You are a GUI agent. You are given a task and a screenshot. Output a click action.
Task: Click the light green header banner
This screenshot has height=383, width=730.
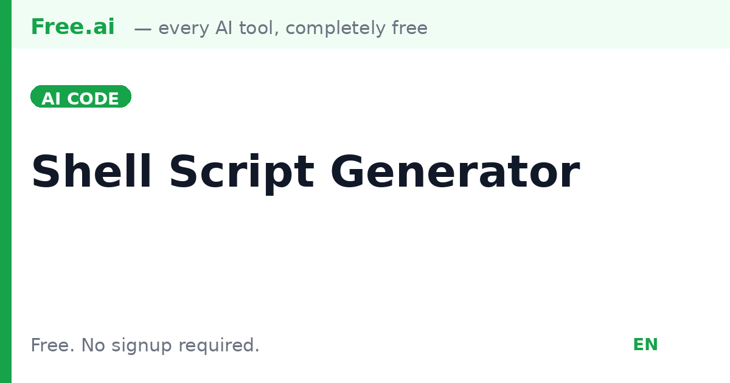click(370, 24)
